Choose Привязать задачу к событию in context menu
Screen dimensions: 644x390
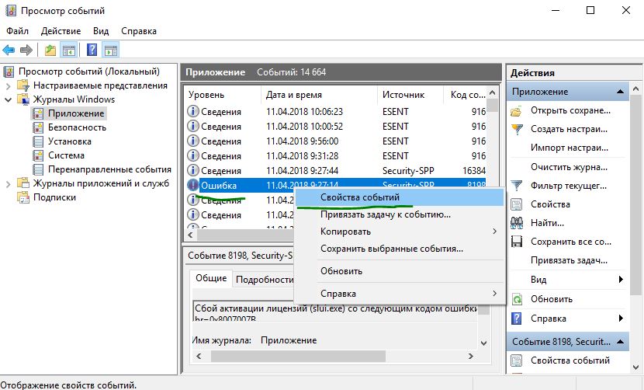click(400, 214)
